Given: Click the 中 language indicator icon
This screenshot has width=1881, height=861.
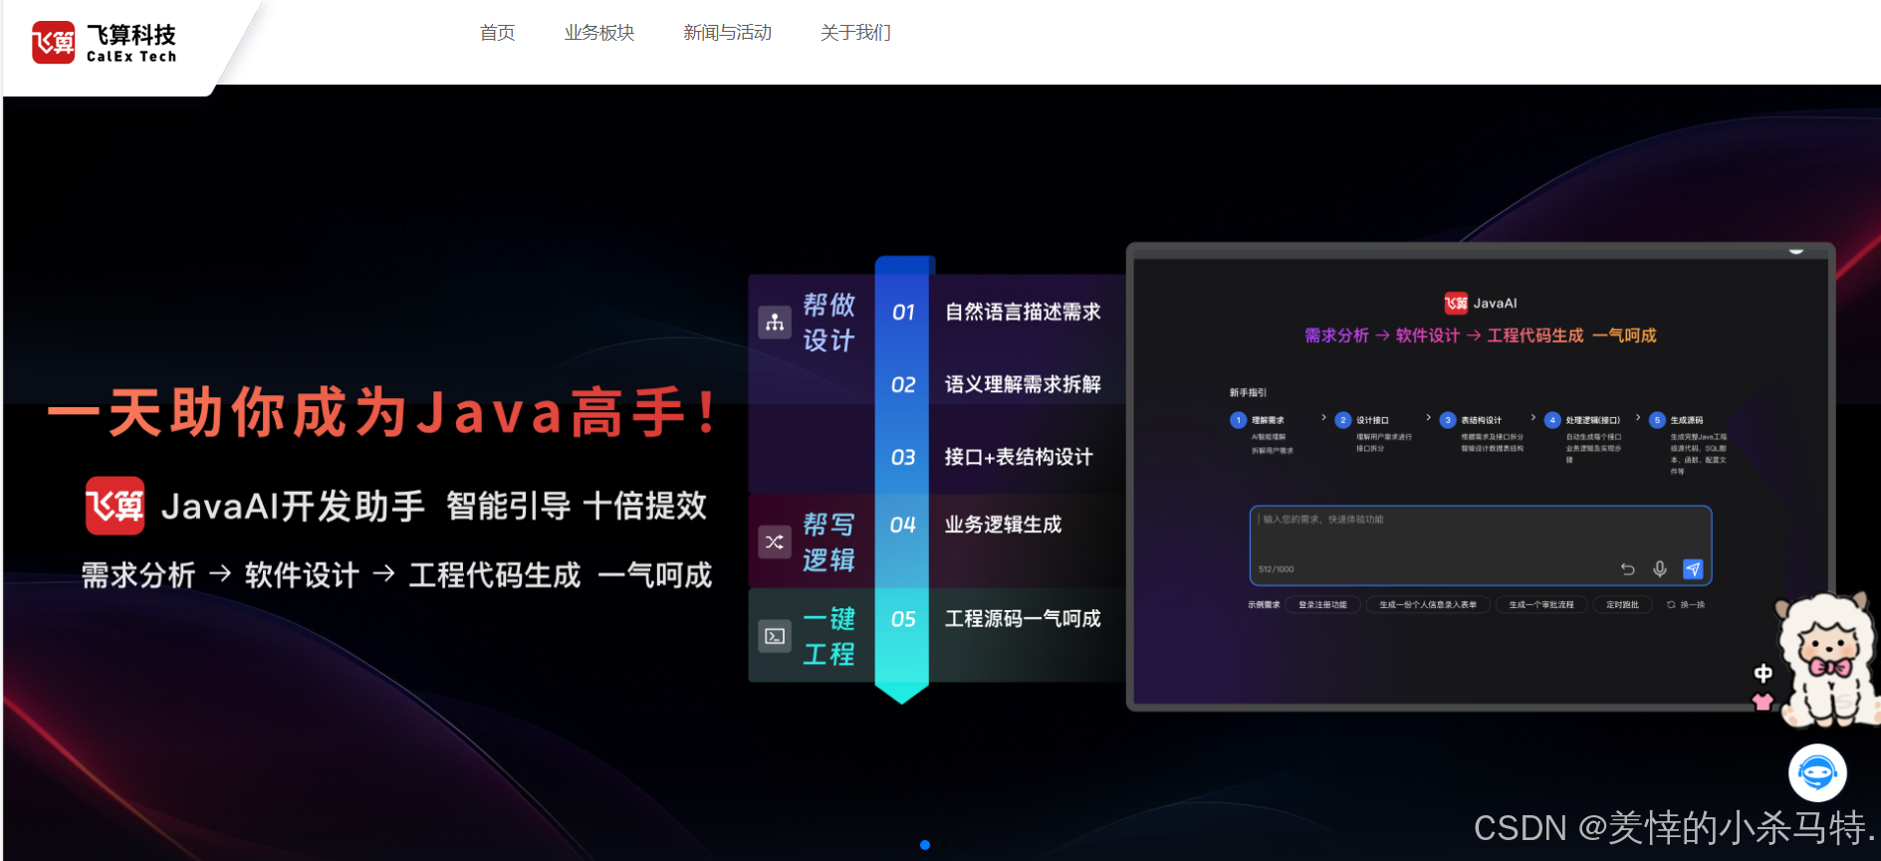Looking at the screenshot, I should coord(1763,674).
